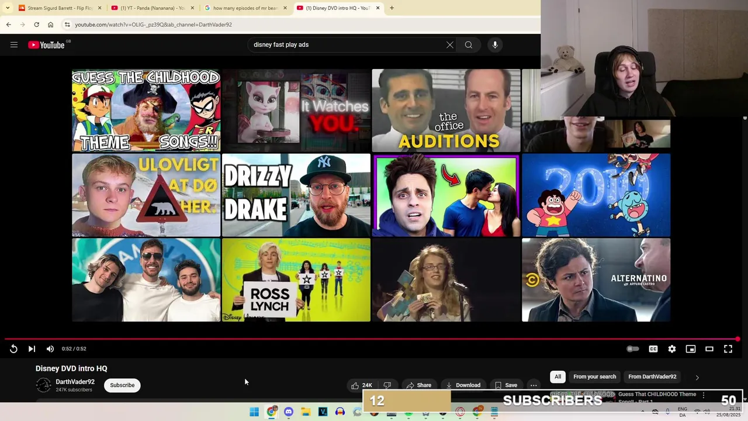Open the Windows Start menu

254,412
